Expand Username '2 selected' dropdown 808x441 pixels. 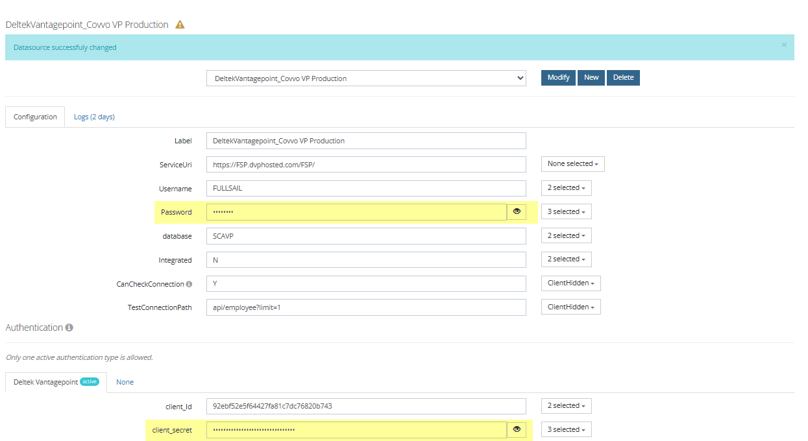(566, 188)
